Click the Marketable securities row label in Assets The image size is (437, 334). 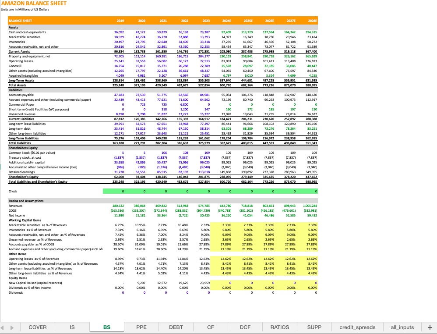coord(25,37)
